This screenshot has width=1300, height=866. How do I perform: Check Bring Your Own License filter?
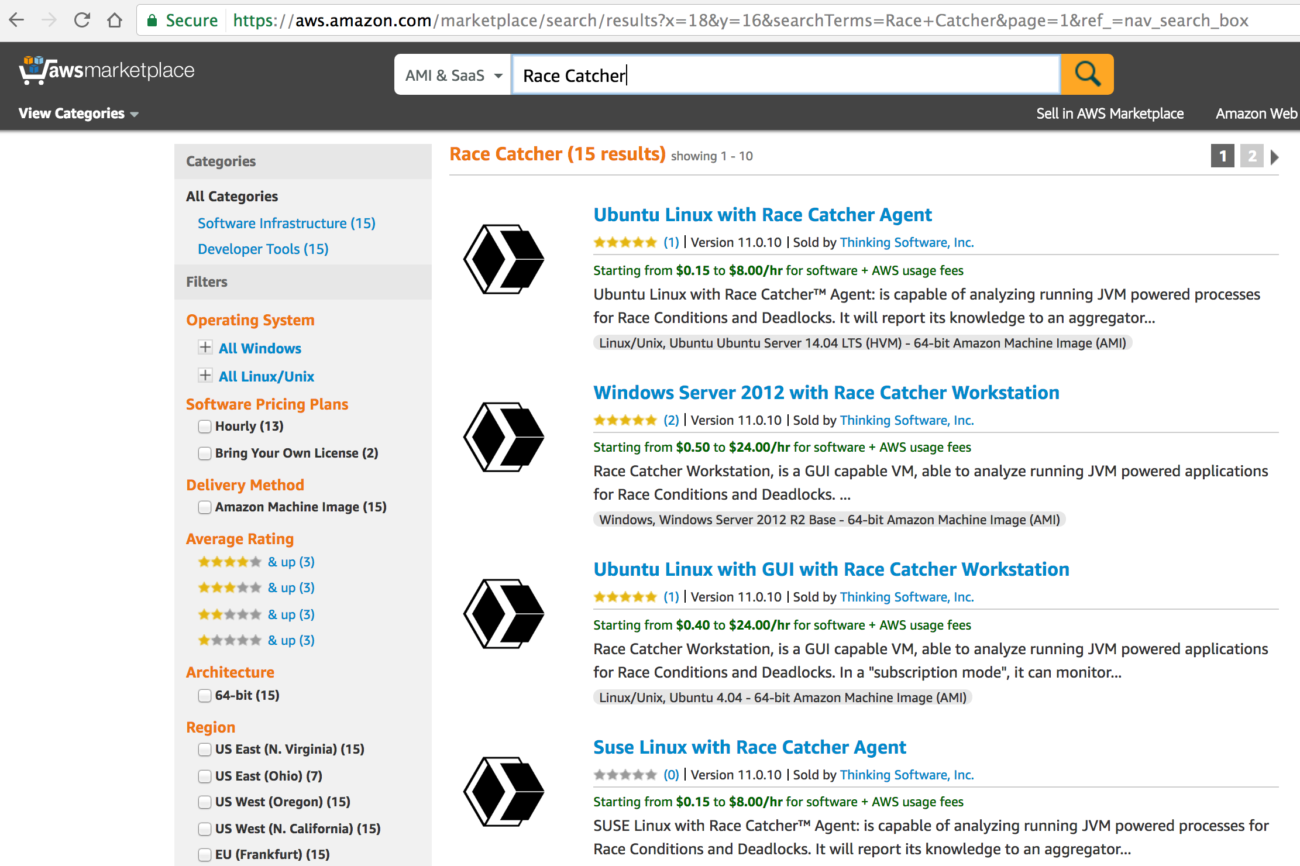click(205, 453)
